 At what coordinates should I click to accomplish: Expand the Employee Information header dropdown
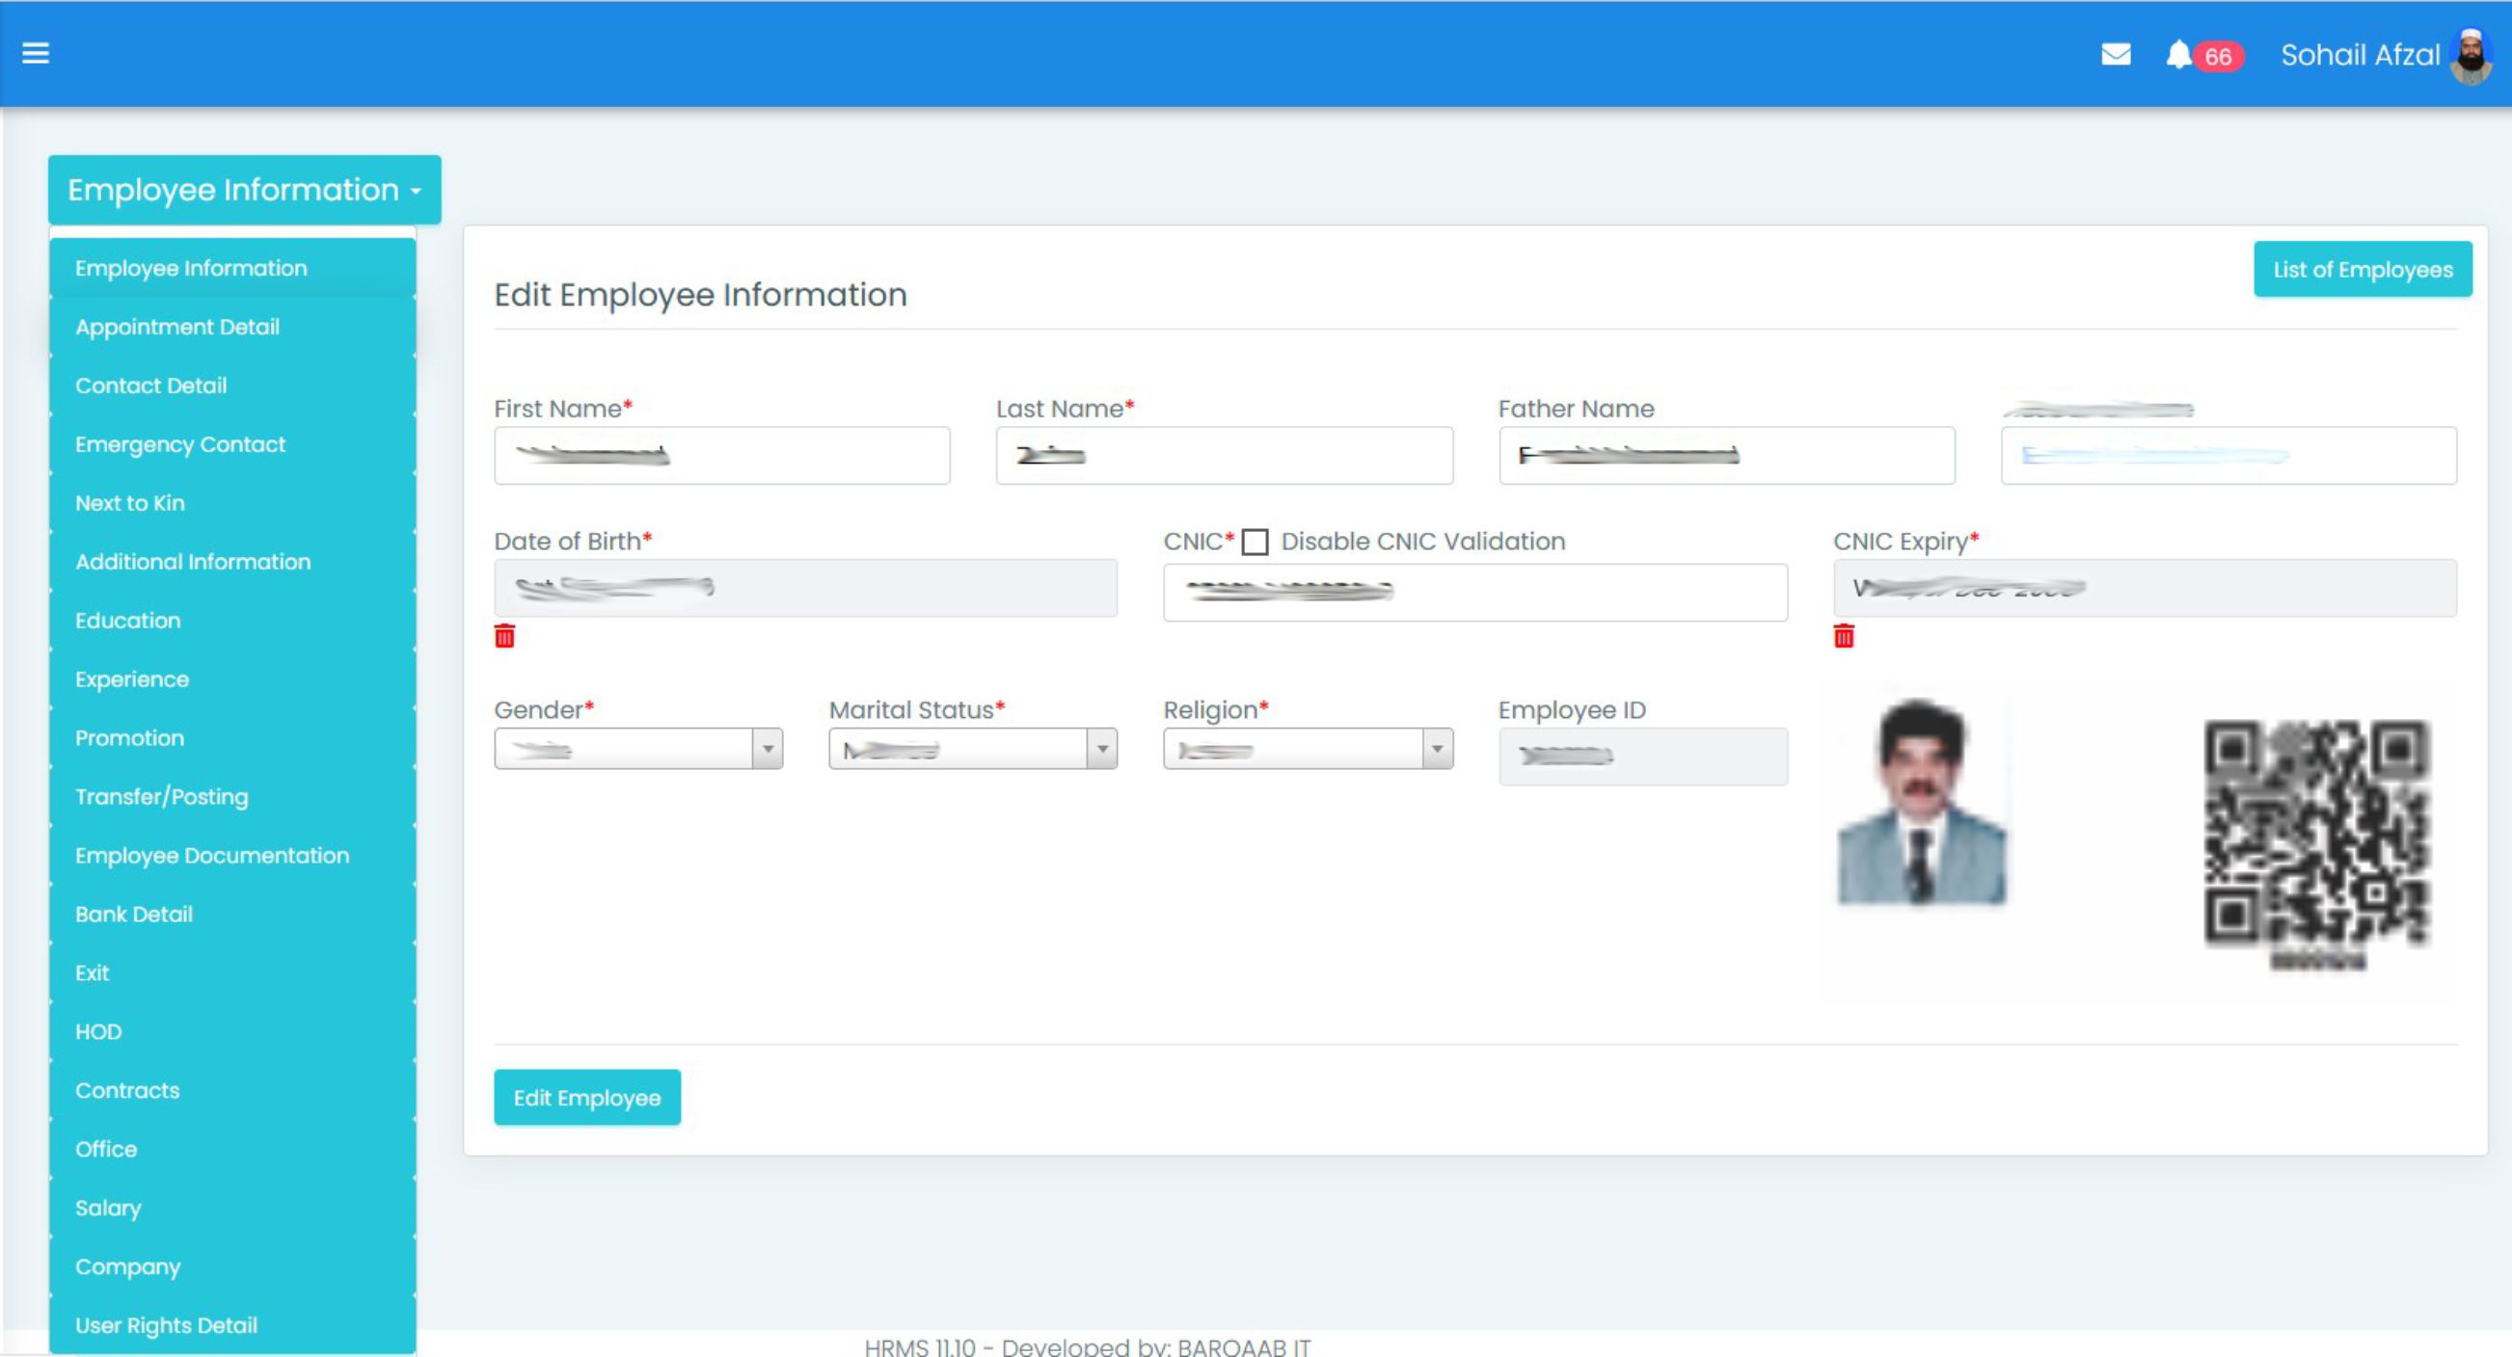point(244,190)
